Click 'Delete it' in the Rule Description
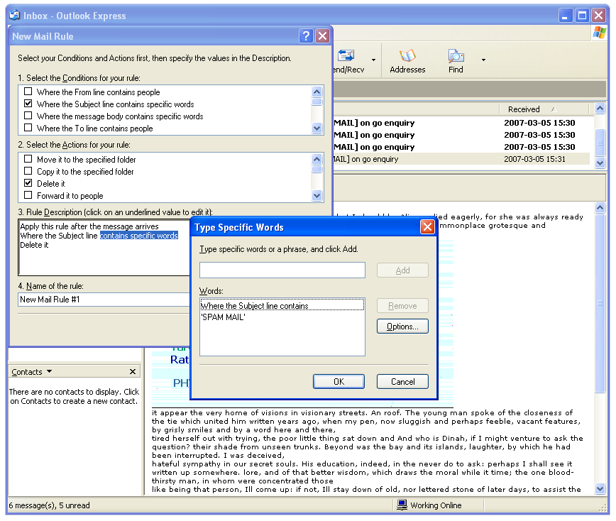This screenshot has width=616, height=521. point(34,245)
